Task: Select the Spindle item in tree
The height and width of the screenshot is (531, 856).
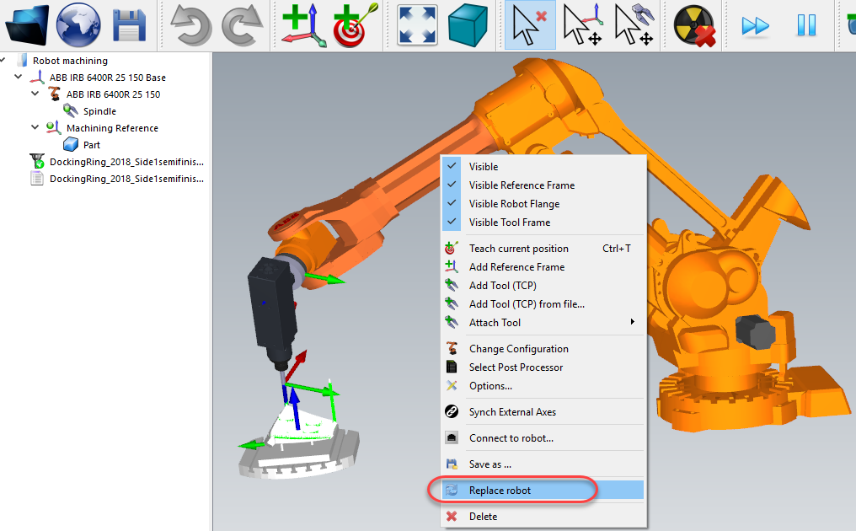Action: (99, 111)
